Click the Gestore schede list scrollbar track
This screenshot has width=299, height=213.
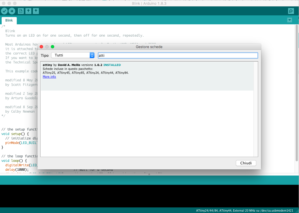tap(256, 109)
